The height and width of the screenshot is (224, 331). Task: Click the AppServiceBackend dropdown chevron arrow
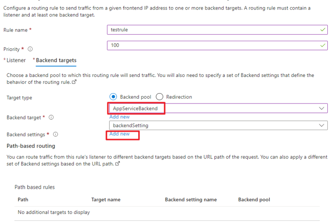click(x=321, y=108)
